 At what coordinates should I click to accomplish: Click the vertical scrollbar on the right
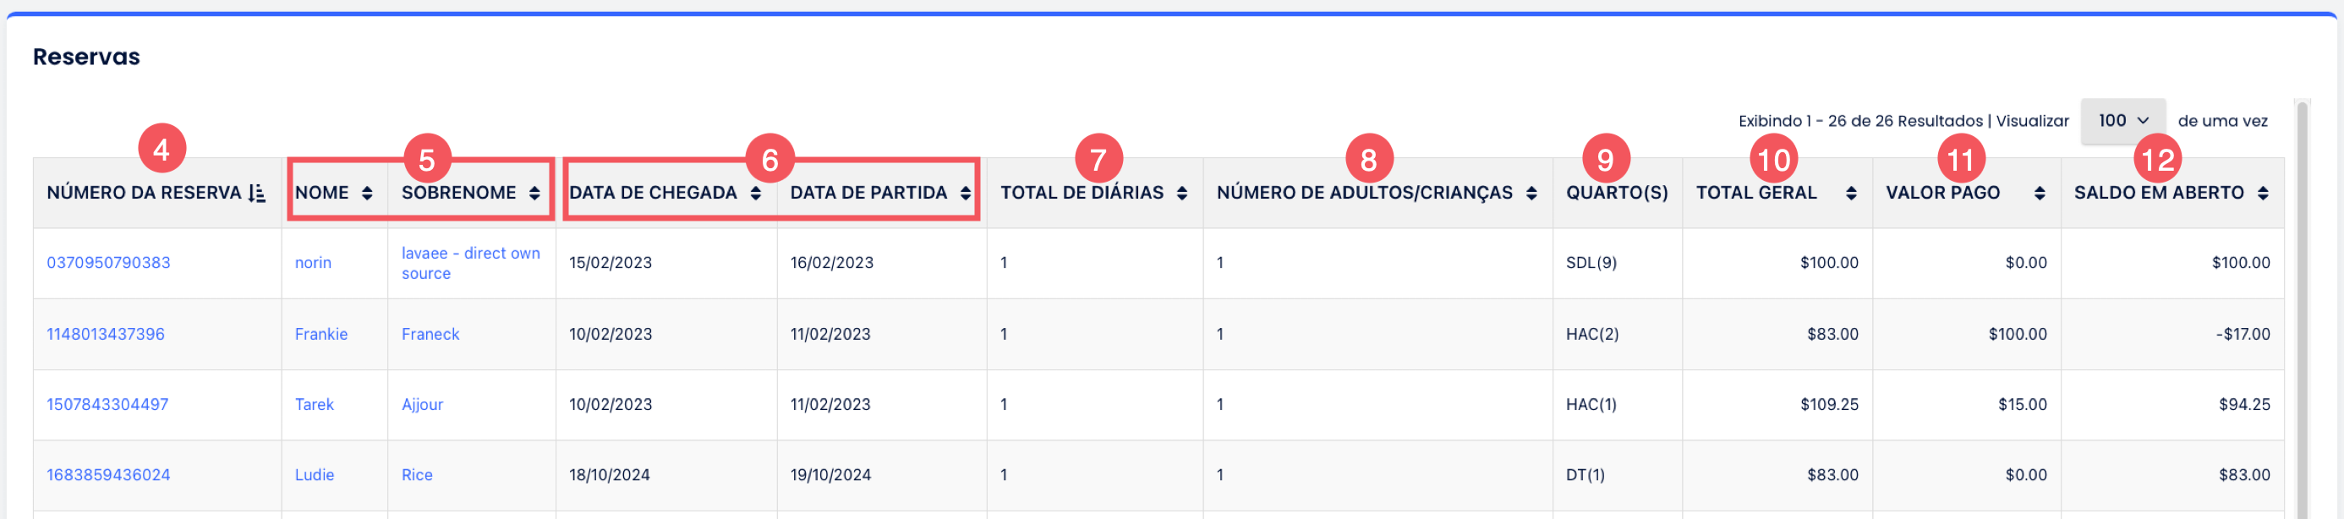coord(2302,309)
